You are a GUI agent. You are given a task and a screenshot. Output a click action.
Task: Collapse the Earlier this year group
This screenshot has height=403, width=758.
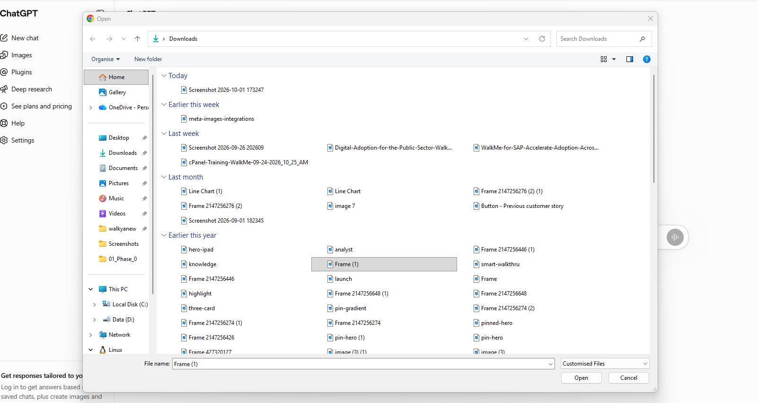[164, 235]
